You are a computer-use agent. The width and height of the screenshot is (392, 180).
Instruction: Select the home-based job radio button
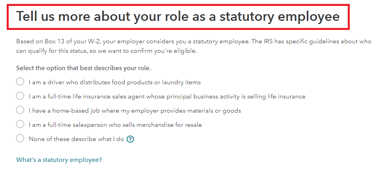click(x=20, y=110)
